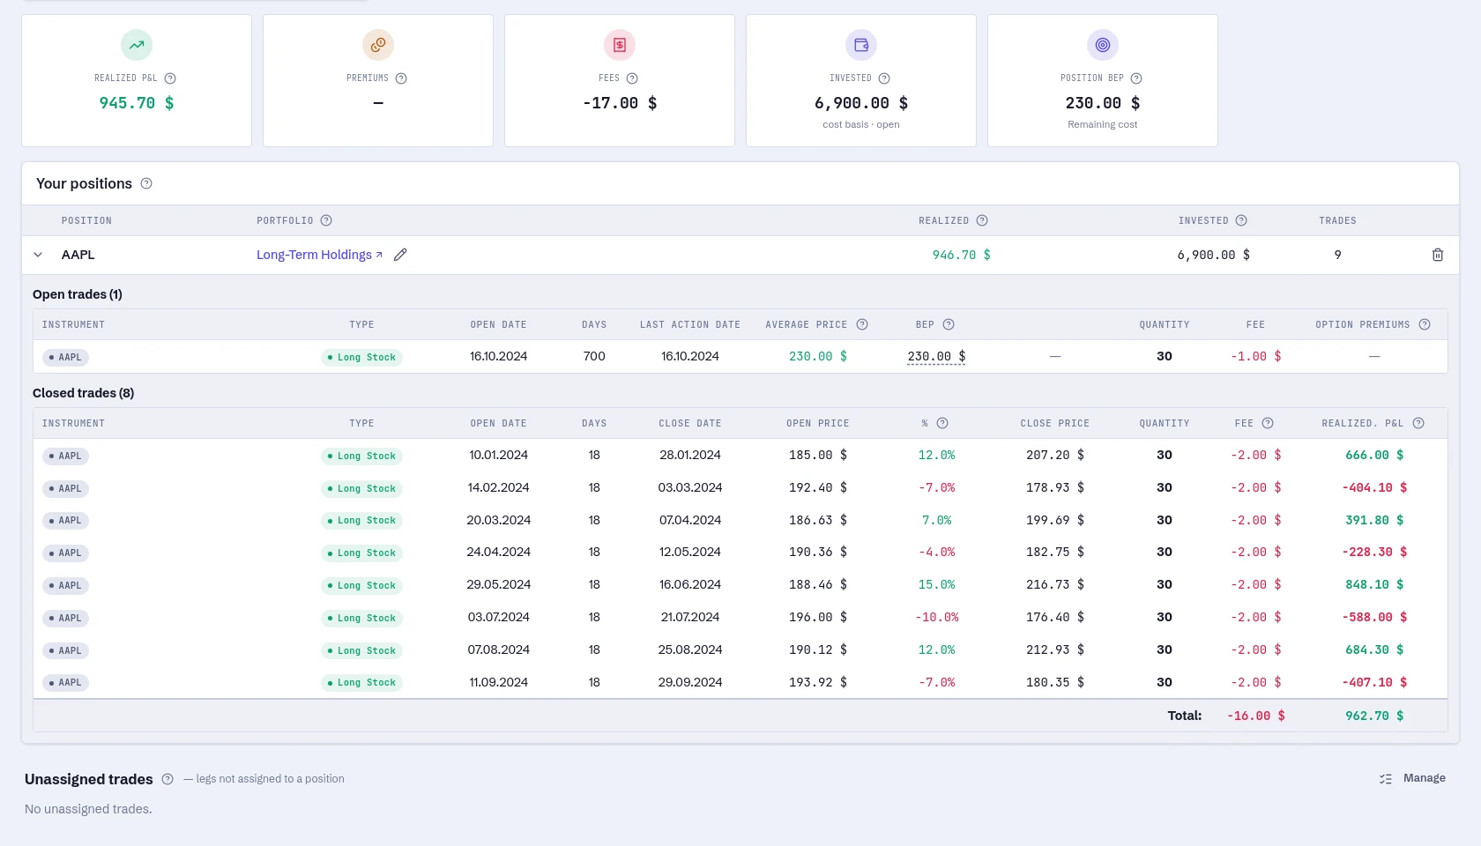
Task: Select realized P&L value -407.10 $
Action: point(1374,683)
